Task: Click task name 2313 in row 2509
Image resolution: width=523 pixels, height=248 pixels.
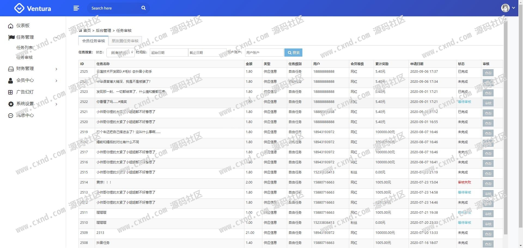Action: 100,233
